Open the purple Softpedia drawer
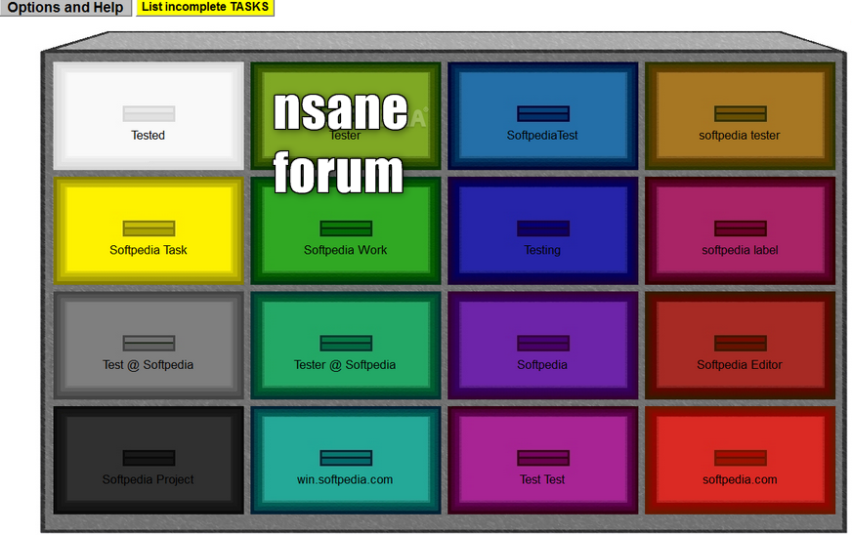The image size is (852, 535). (543, 346)
